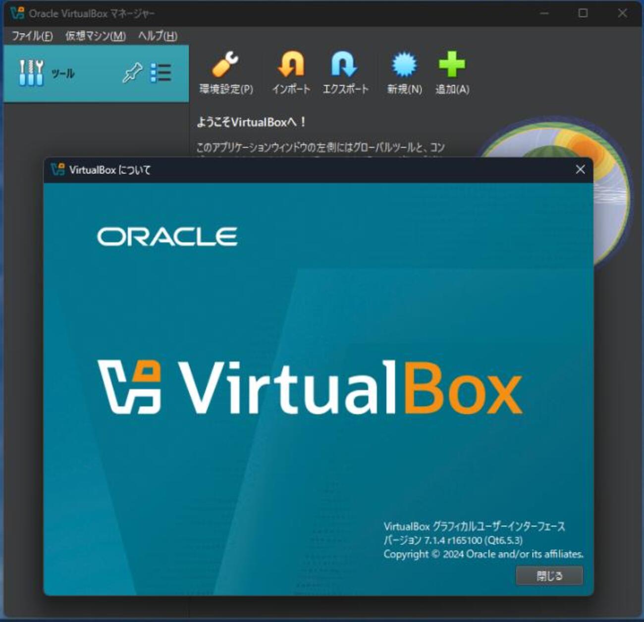Create a new VM with 新規(N)
This screenshot has height=622, width=644.
click(404, 73)
